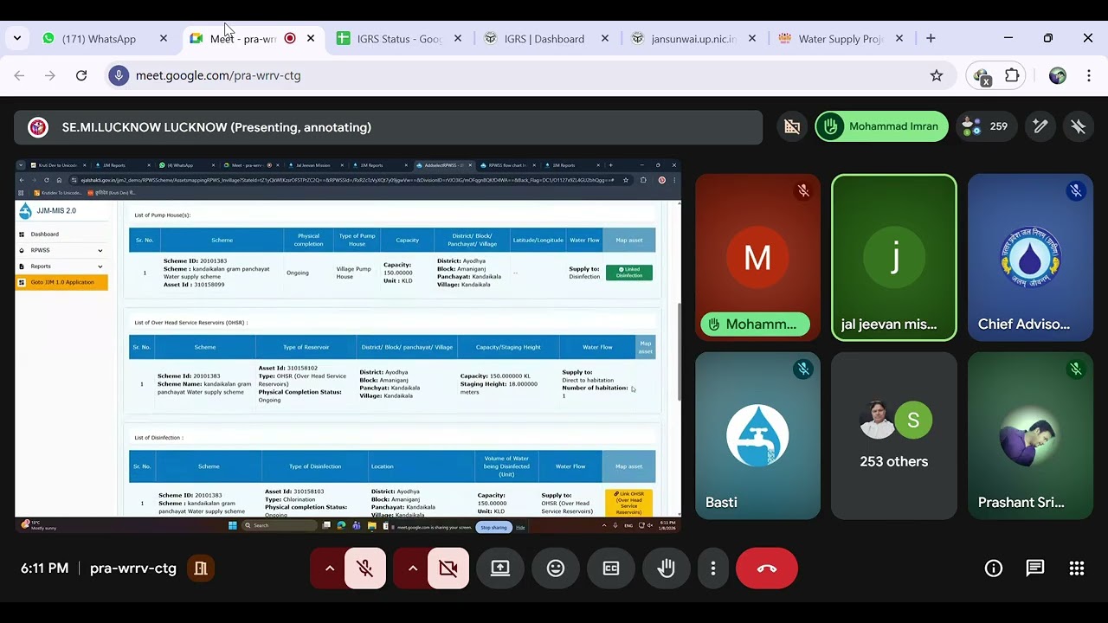Click Goto JJM 1.0 Application button
Screen dimensions: 1108x623
61,282
